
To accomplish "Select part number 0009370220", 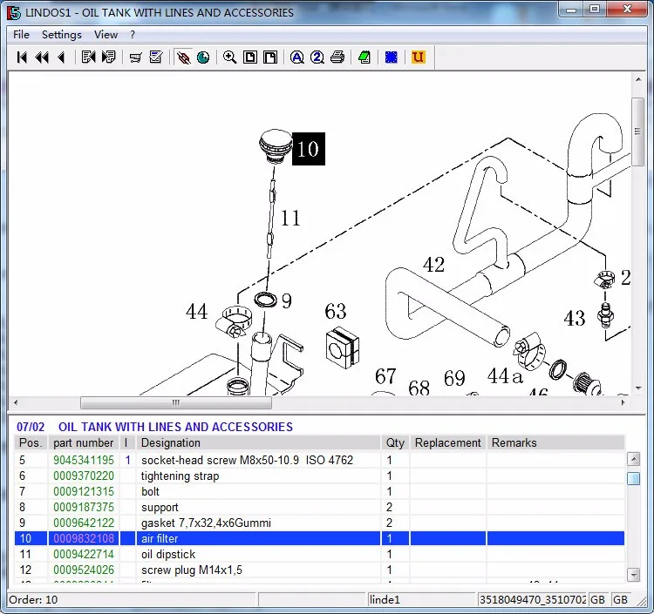I will (x=84, y=476).
